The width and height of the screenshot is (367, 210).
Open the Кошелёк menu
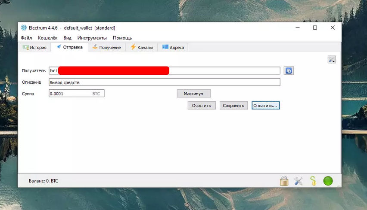[x=47, y=38]
